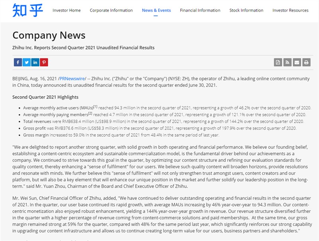The width and height of the screenshot is (319, 241).
Task: Share article on Twitter
Action: pyautogui.click(x=27, y=62)
